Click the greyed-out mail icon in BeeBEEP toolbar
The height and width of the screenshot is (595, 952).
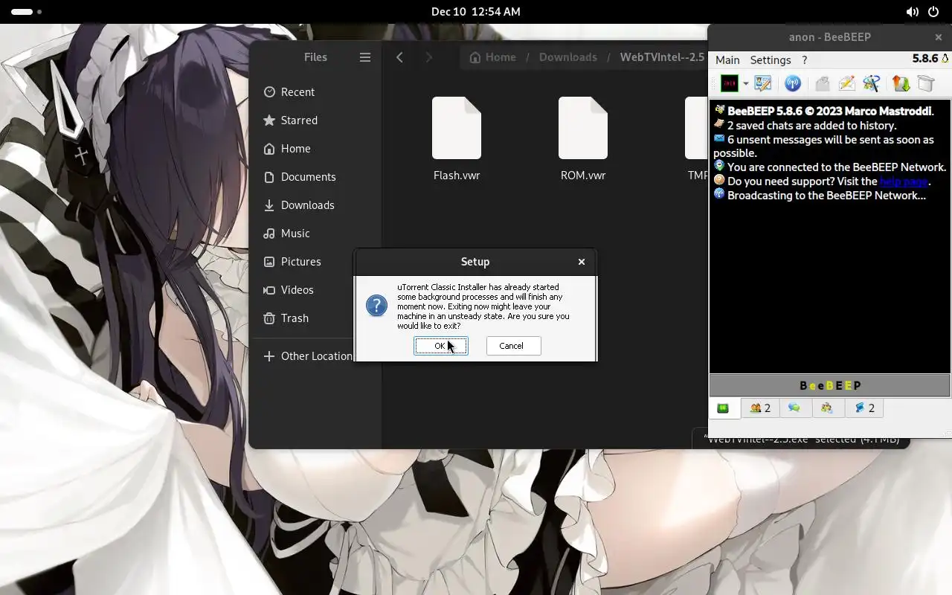coord(822,84)
